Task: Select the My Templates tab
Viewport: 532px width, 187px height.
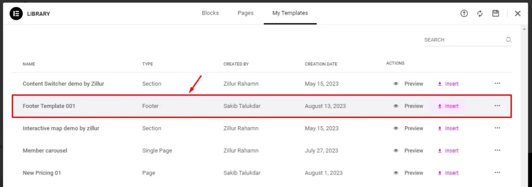Action: click(x=290, y=13)
